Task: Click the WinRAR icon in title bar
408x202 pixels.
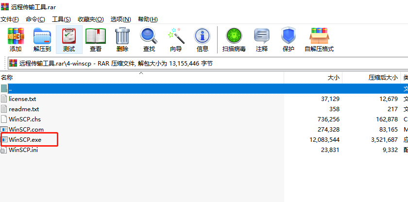Action: (x=5, y=6)
